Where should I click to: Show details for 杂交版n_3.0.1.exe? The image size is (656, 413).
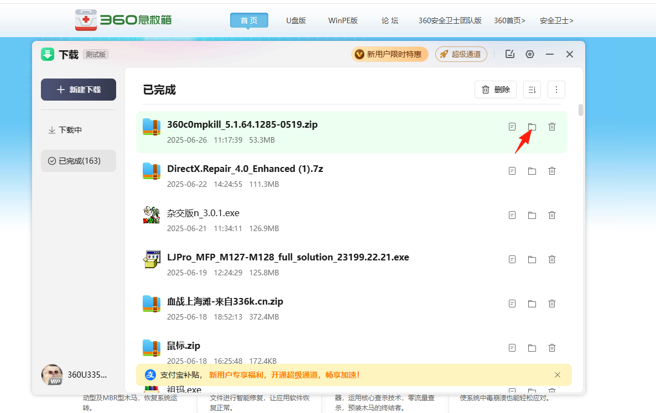pyautogui.click(x=512, y=215)
